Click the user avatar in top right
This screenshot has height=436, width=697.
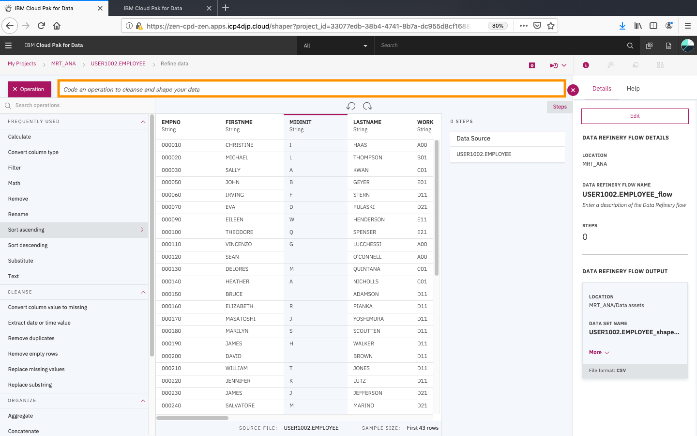point(687,46)
